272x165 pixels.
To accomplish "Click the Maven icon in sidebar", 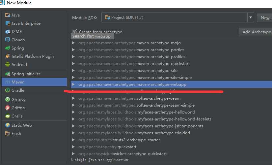I will tap(8, 82).
